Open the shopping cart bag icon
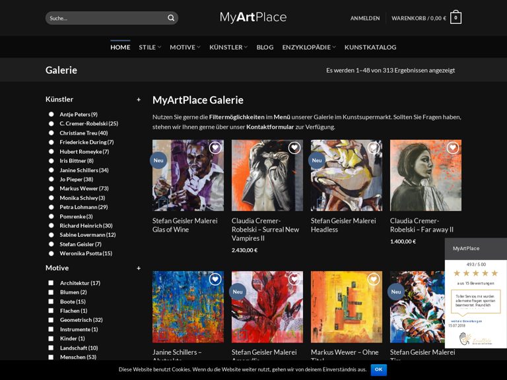The width and height of the screenshot is (507, 380). 456,17
